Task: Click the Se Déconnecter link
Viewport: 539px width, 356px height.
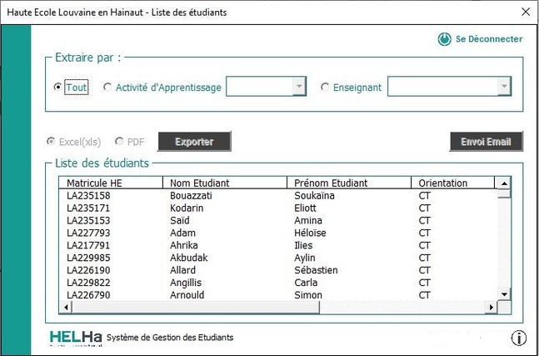Action: pyautogui.click(x=488, y=39)
